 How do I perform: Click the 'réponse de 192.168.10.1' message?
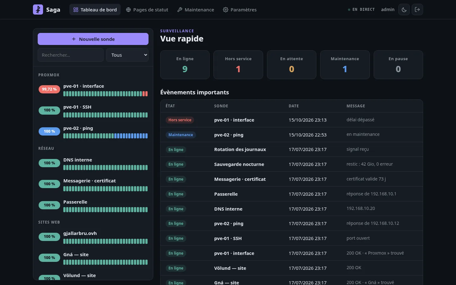(x=371, y=194)
